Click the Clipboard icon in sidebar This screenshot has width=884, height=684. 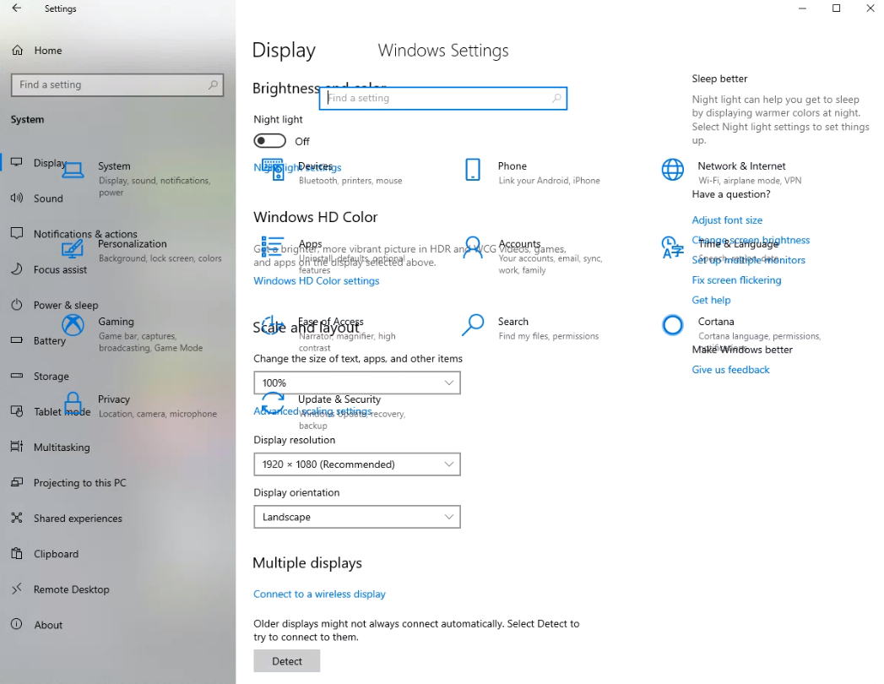tap(17, 553)
